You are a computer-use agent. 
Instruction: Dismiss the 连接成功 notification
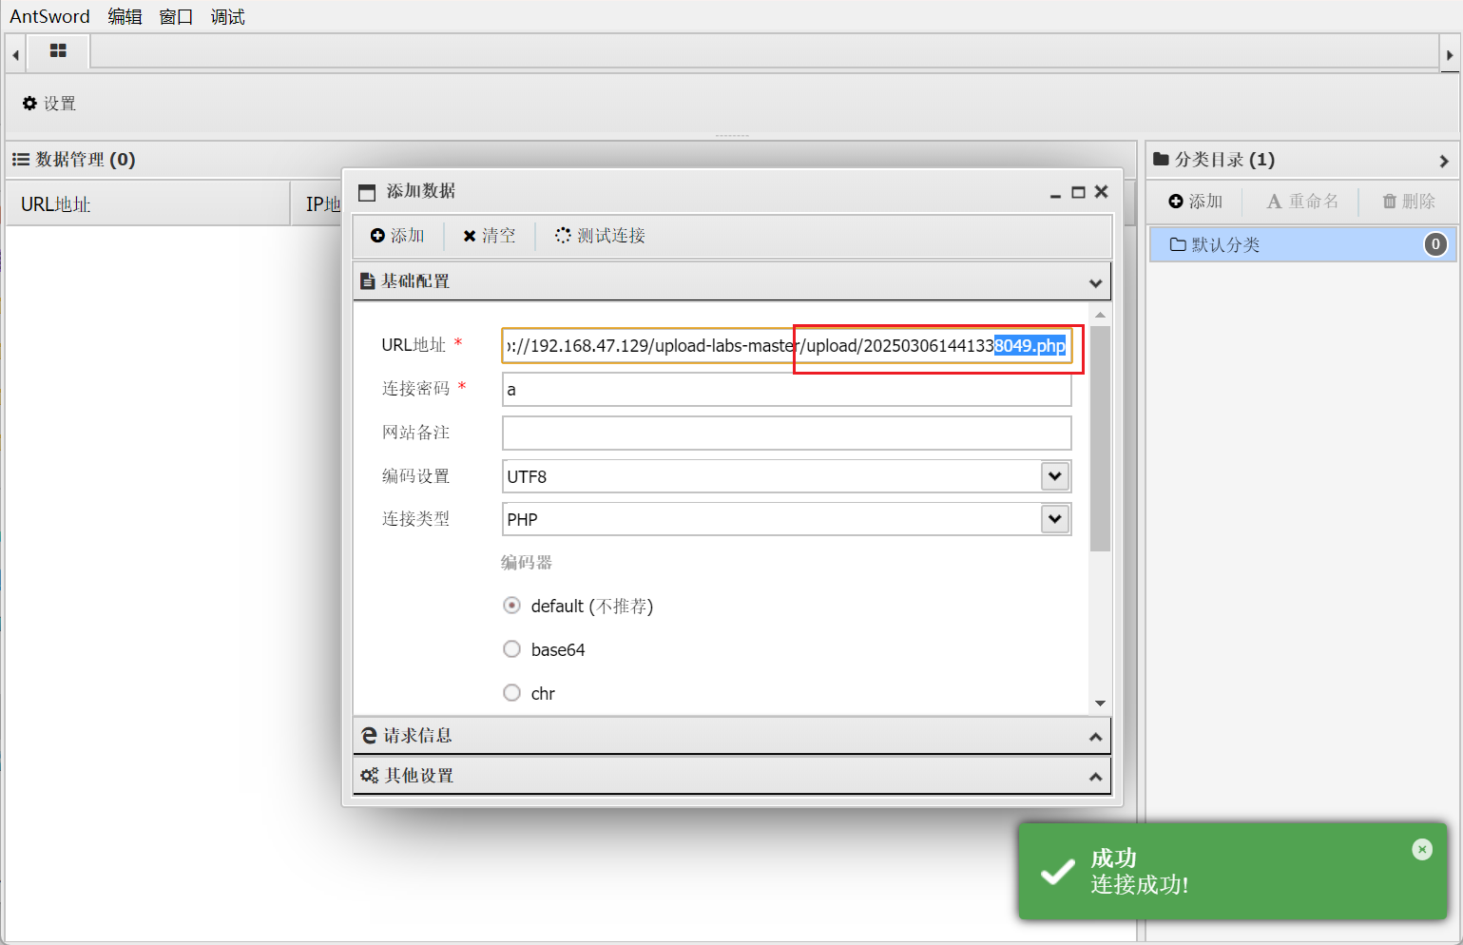point(1422,849)
